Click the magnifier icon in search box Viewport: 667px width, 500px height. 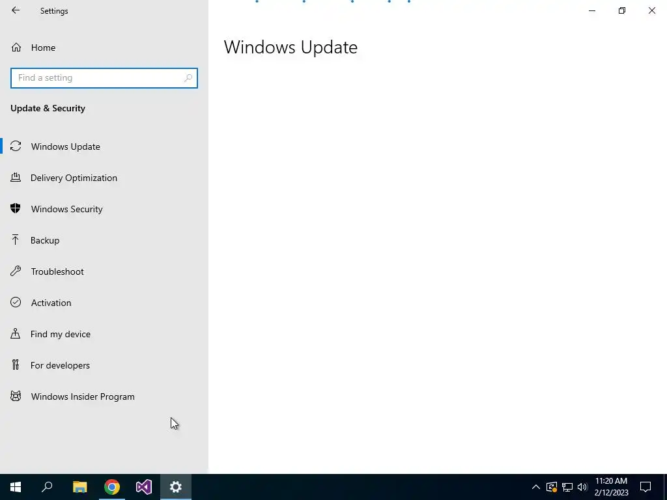[x=188, y=78]
